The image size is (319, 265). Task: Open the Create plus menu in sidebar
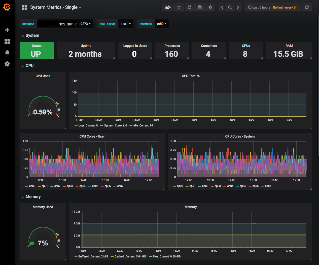pos(7,30)
